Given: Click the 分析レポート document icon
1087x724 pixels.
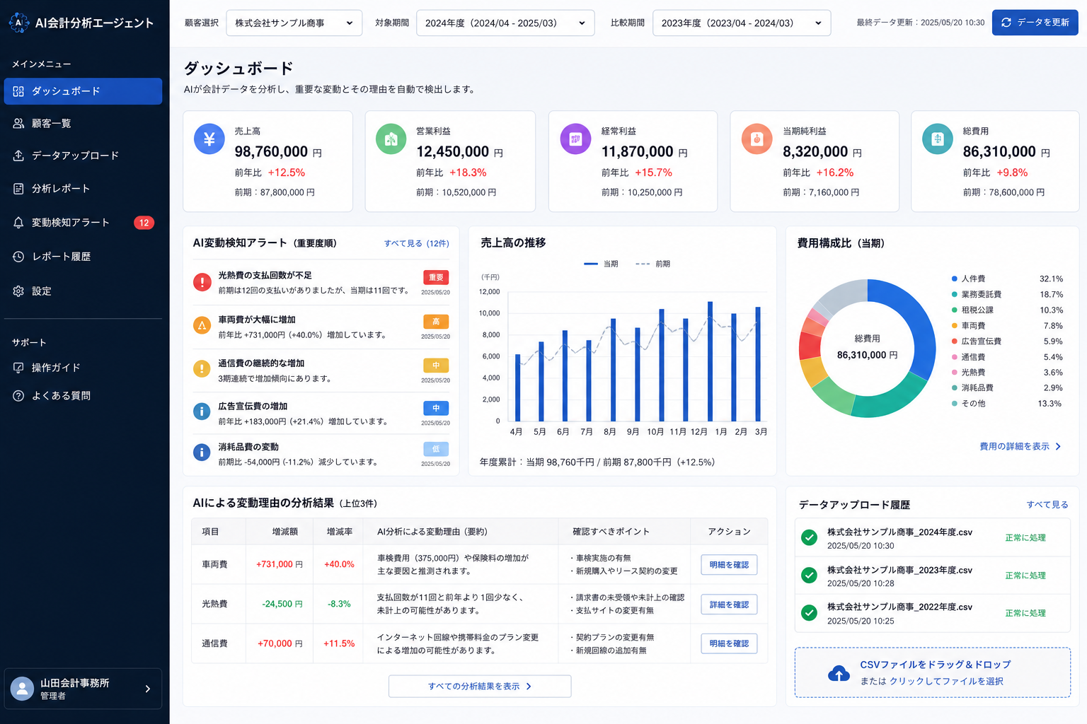Looking at the screenshot, I should (x=18, y=189).
